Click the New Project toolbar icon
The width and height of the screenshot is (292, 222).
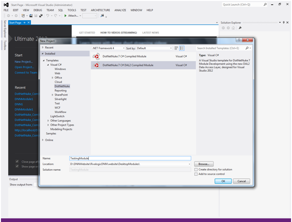23,16
